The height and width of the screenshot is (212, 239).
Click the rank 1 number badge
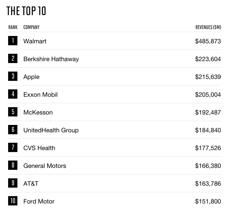13,41
